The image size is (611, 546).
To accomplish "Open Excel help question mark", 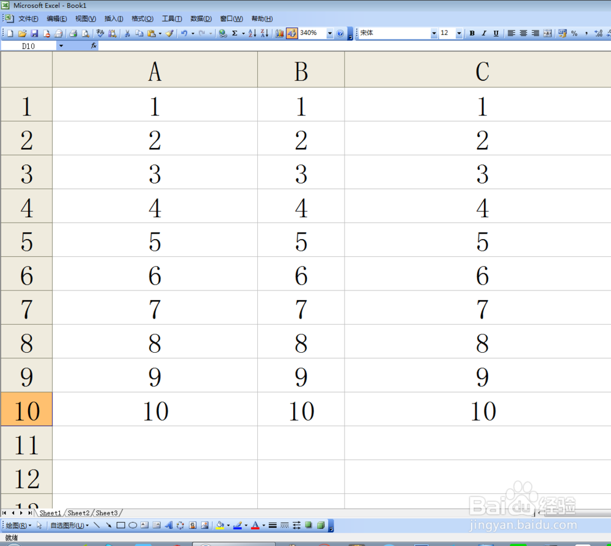I will 340,34.
